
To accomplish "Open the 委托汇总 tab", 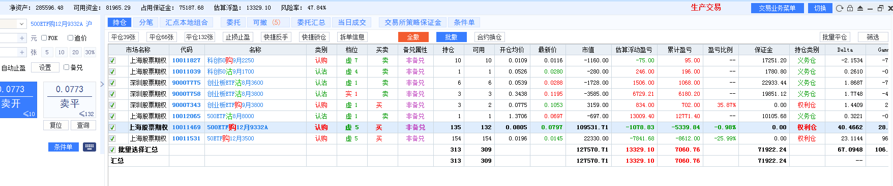I will tap(311, 22).
